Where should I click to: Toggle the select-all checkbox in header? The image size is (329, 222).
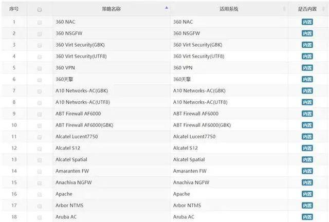(x=40, y=9)
